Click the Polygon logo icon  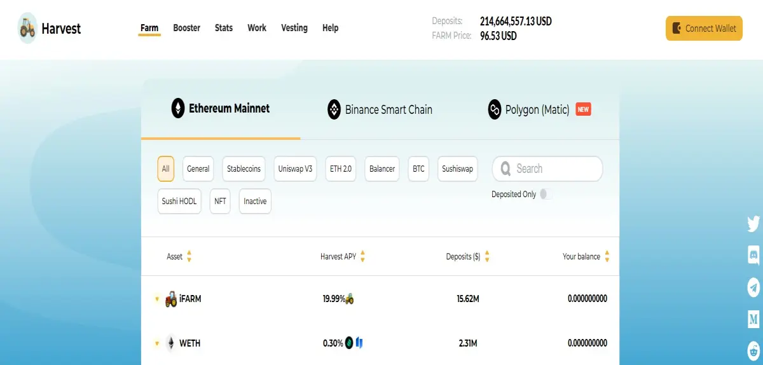pyautogui.click(x=495, y=109)
